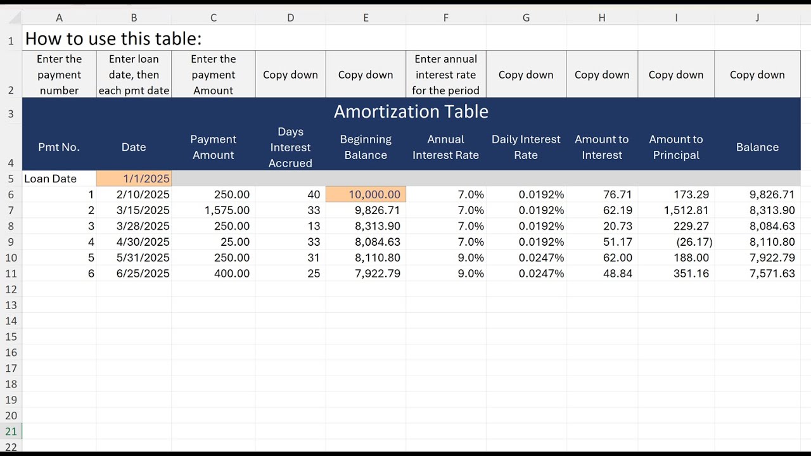Select beginning balance cell 9,826.71

[366, 210]
